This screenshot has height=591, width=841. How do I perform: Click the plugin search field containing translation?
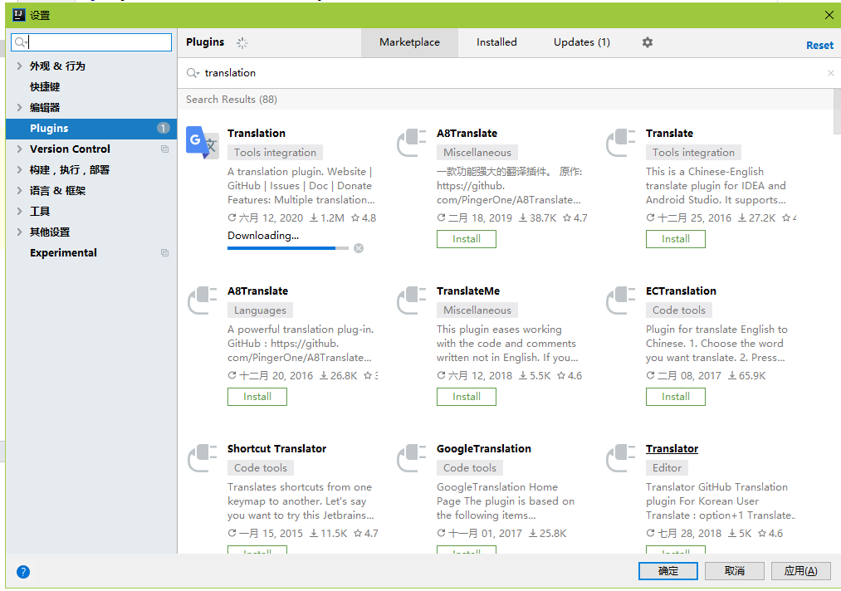[x=507, y=73]
